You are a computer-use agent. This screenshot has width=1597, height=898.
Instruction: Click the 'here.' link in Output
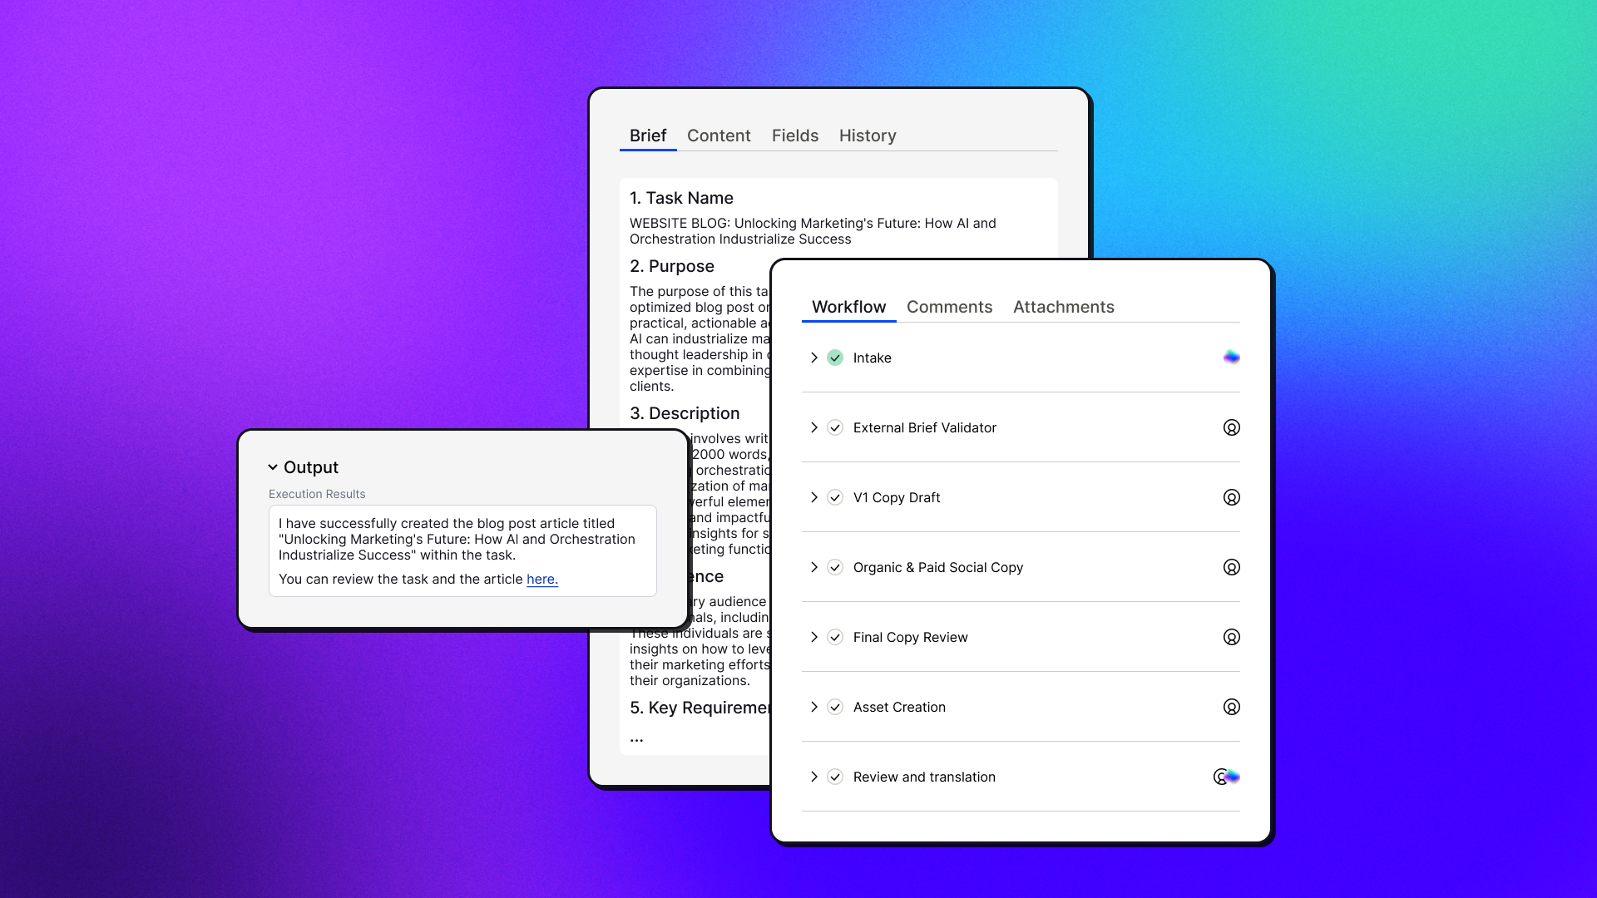(x=541, y=580)
